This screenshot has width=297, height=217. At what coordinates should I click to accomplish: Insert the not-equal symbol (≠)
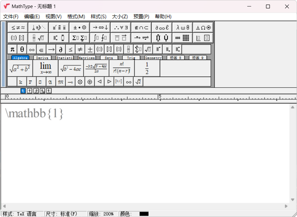(80, 49)
